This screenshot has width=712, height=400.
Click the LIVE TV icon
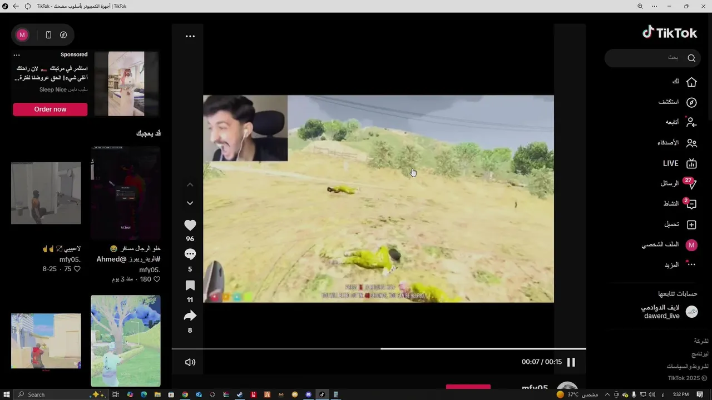[691, 163]
